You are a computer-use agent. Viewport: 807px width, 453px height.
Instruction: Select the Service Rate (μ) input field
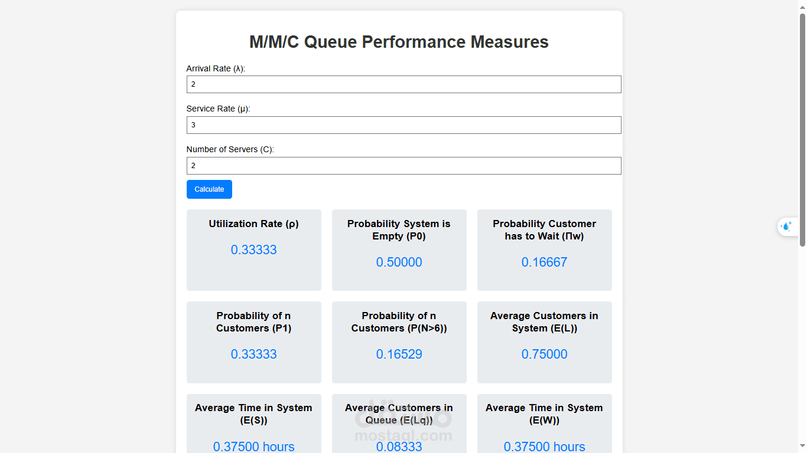[403, 124]
